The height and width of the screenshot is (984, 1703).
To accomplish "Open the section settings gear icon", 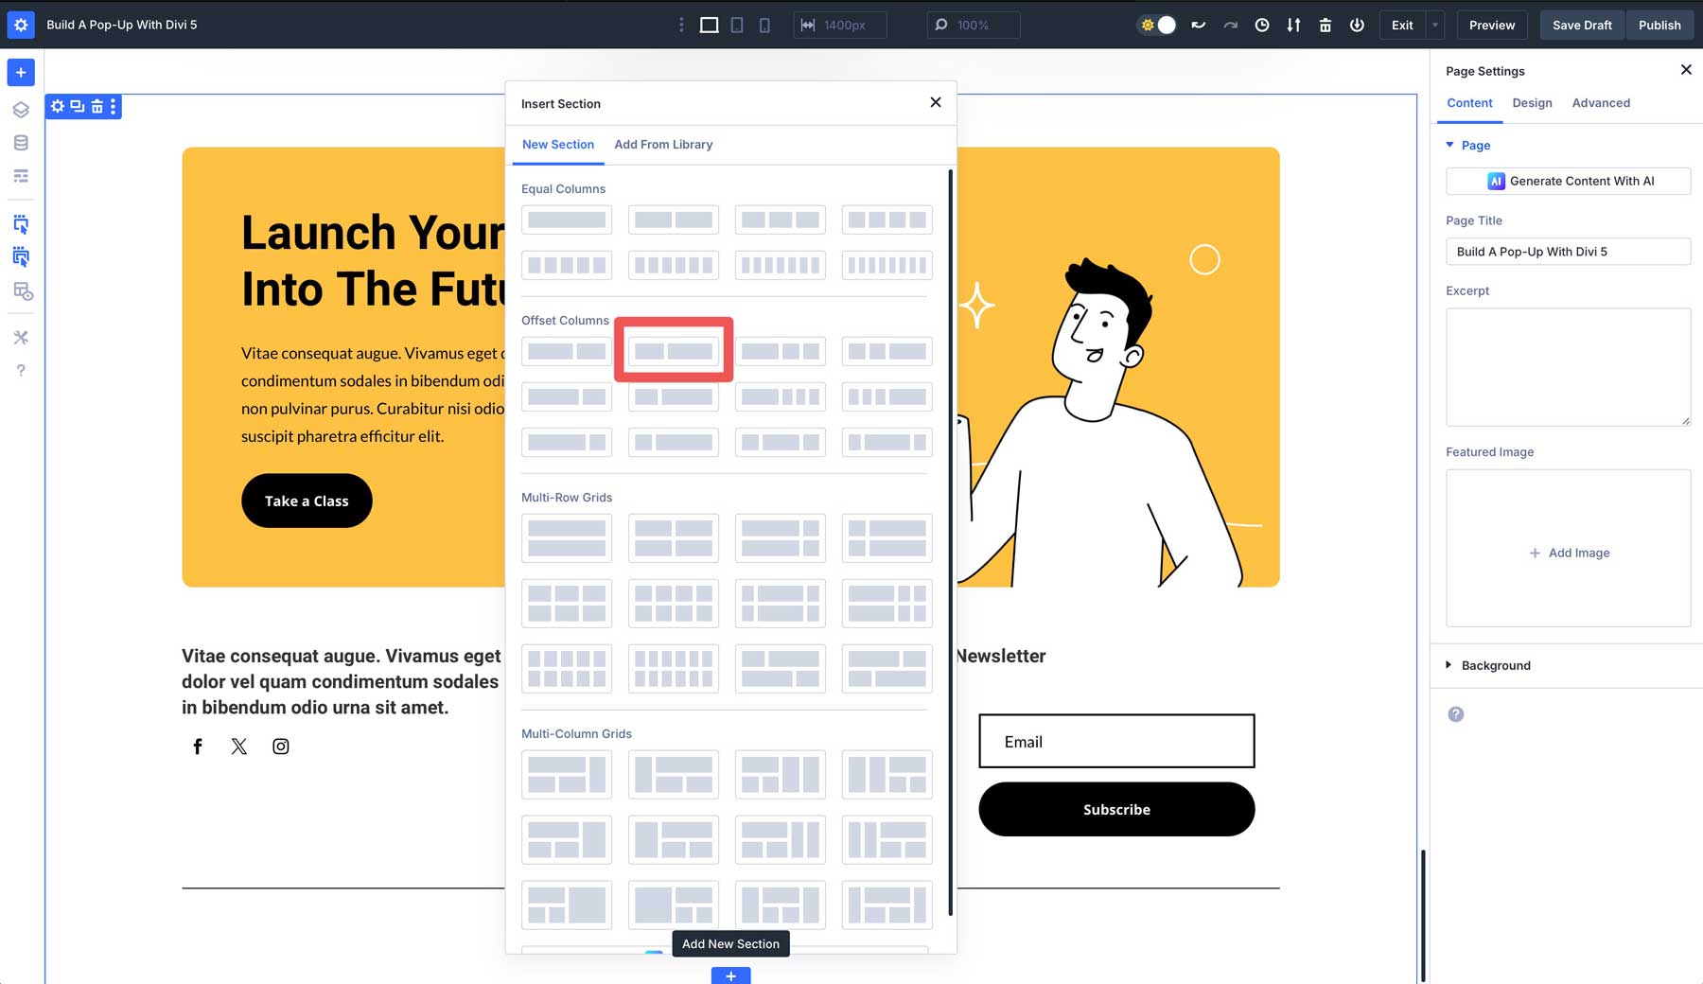I will coord(57,107).
